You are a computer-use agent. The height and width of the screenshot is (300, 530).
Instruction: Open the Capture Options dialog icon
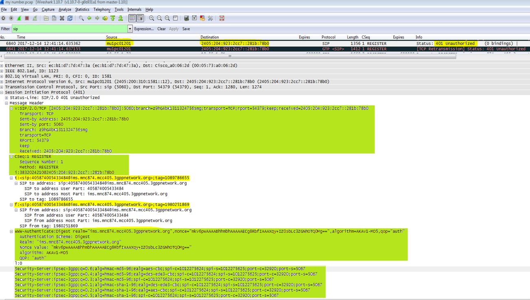(x=11, y=18)
